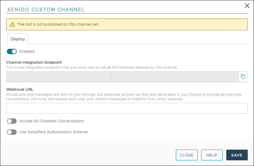This screenshot has width=254, height=166.
Task: Close the dialog with the X icon
Action: [247, 6]
